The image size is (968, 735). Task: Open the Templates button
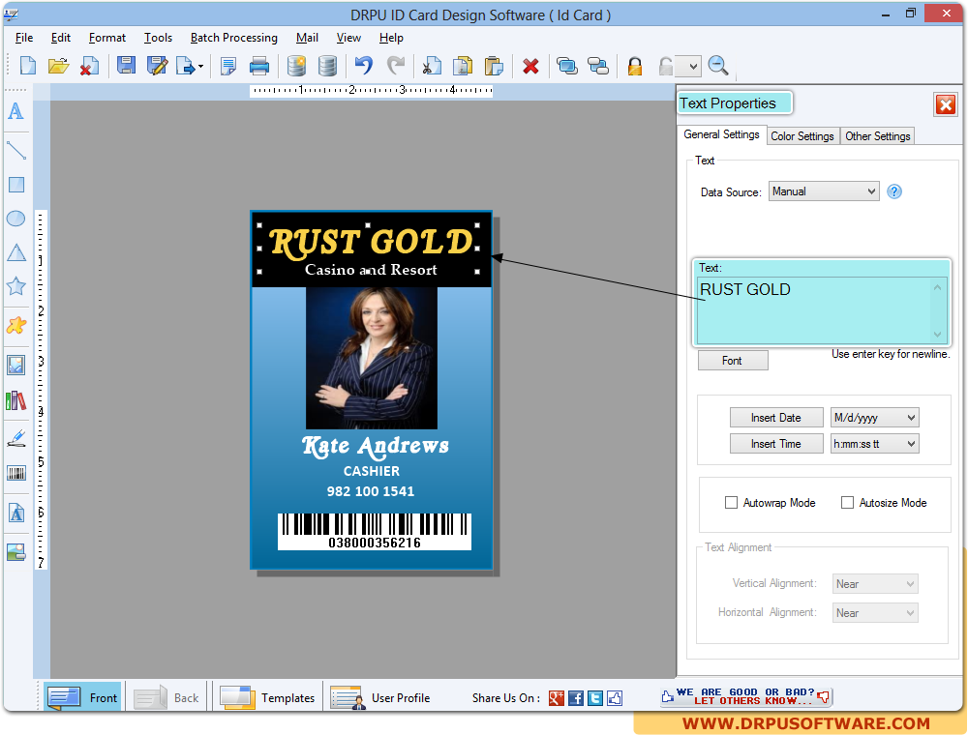coord(267,697)
